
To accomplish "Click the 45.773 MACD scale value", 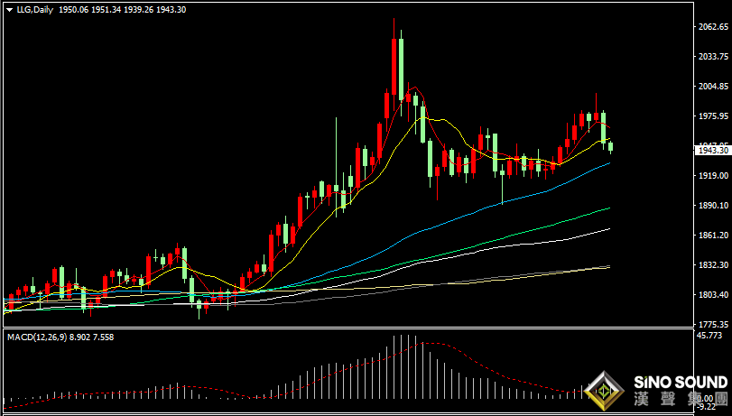I will (x=709, y=335).
